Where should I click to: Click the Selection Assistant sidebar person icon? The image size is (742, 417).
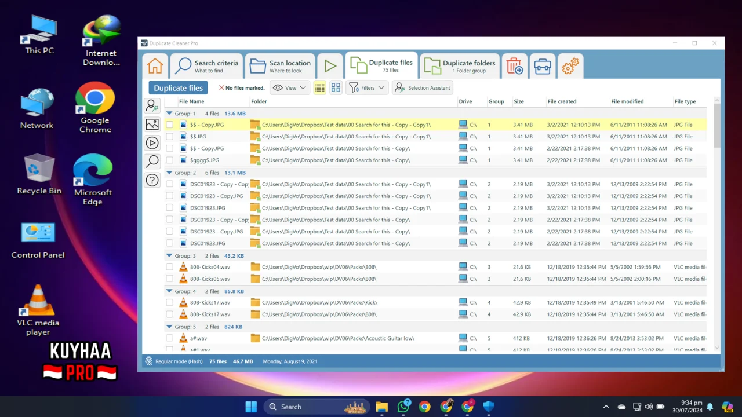[x=152, y=105]
